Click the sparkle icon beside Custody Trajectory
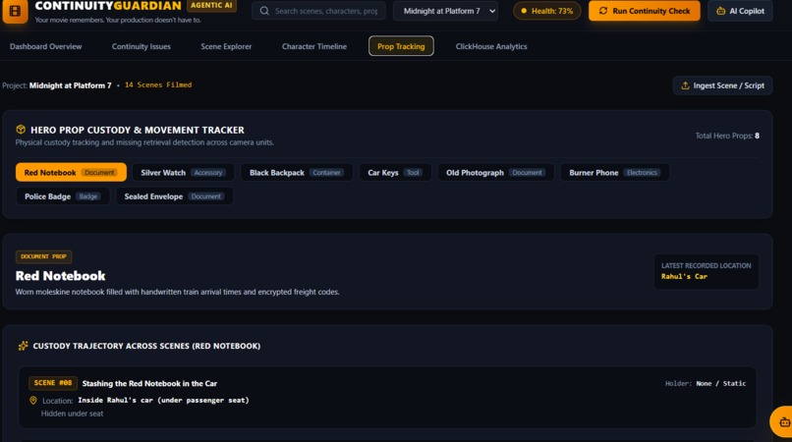The image size is (792, 442). pos(24,346)
